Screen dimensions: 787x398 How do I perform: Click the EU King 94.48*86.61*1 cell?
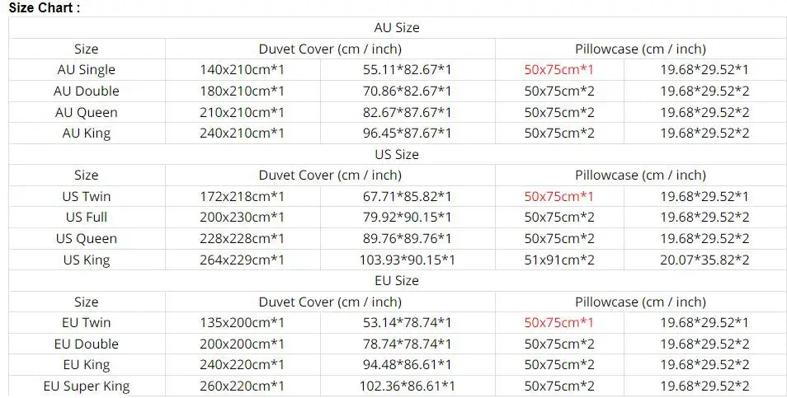click(407, 365)
